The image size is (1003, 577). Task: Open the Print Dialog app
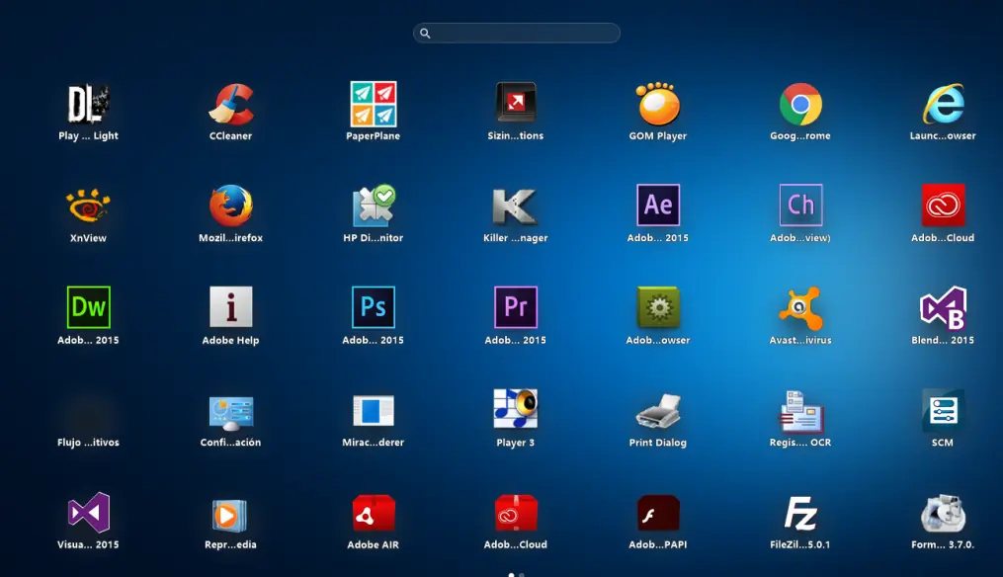(658, 410)
